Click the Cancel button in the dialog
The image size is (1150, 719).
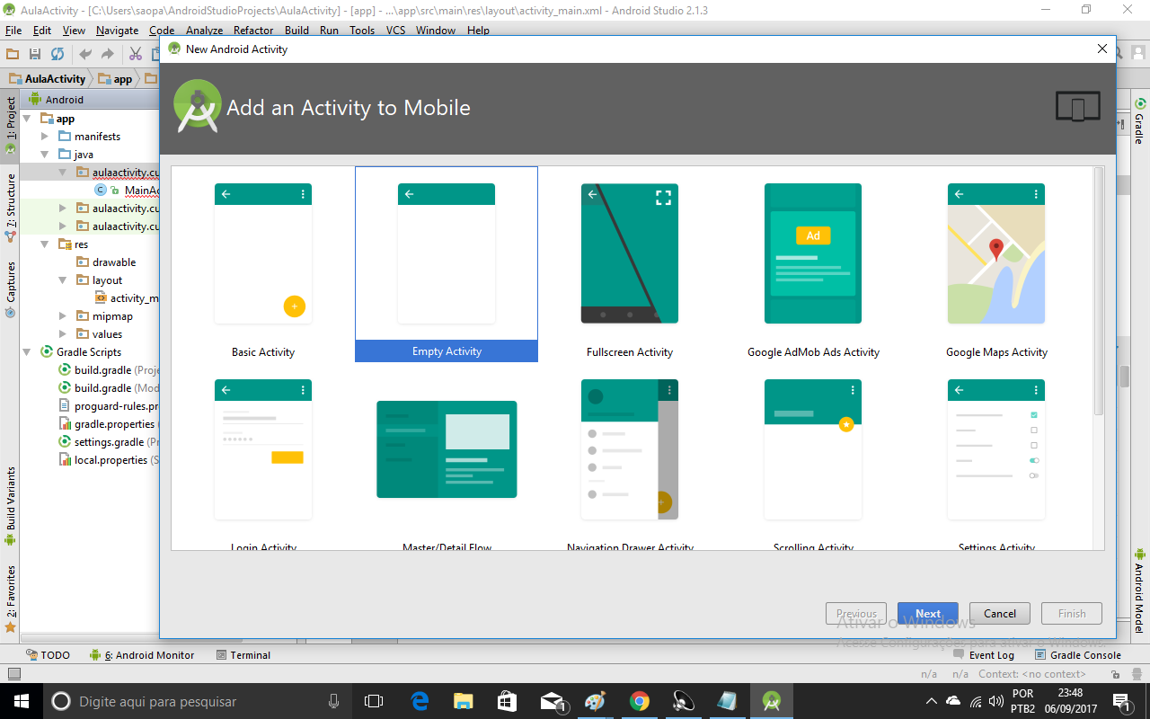coord(1000,614)
